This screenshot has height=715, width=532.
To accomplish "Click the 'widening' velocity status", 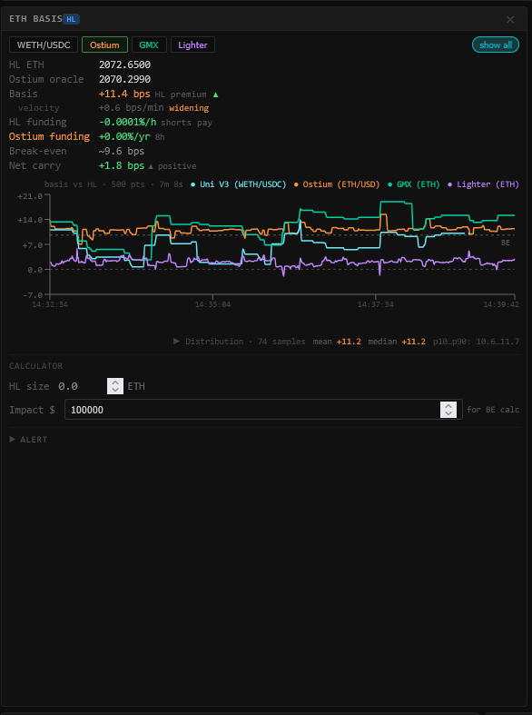I will pos(189,108).
